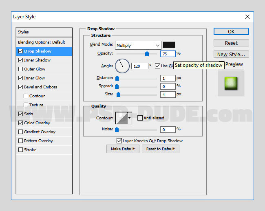The height and width of the screenshot is (211, 265).
Task: Focus the Opacity value field
Action: click(x=168, y=54)
